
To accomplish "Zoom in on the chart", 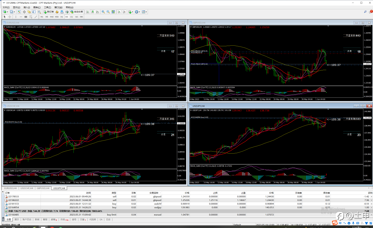I will 103,12.
